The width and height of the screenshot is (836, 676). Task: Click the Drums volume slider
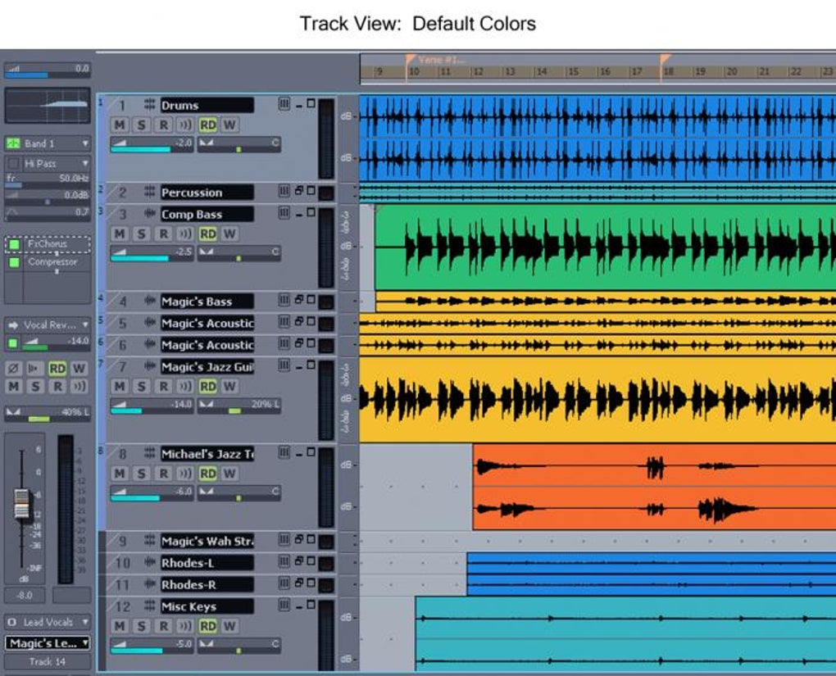pyautogui.click(x=152, y=144)
